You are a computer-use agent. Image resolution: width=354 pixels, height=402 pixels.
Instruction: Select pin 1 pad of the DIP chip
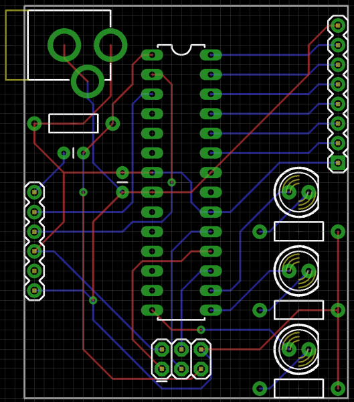[152, 55]
